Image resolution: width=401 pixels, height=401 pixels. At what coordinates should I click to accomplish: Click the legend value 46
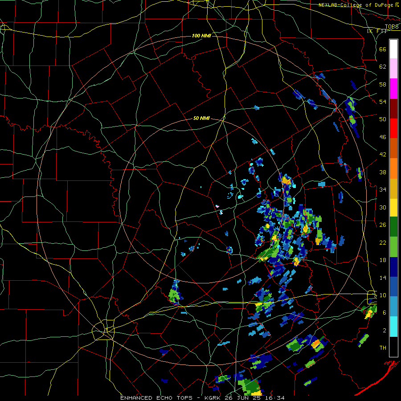point(383,137)
